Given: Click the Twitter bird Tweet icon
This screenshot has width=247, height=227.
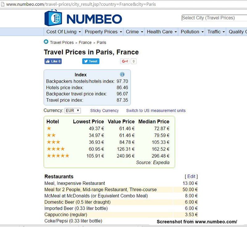Looking at the screenshot, I should 85,61.
